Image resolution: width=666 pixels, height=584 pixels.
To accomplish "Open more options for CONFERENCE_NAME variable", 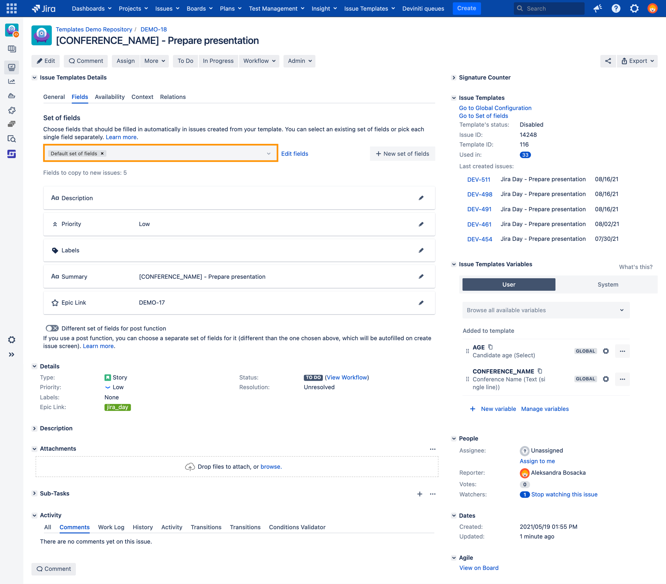I will (x=622, y=379).
